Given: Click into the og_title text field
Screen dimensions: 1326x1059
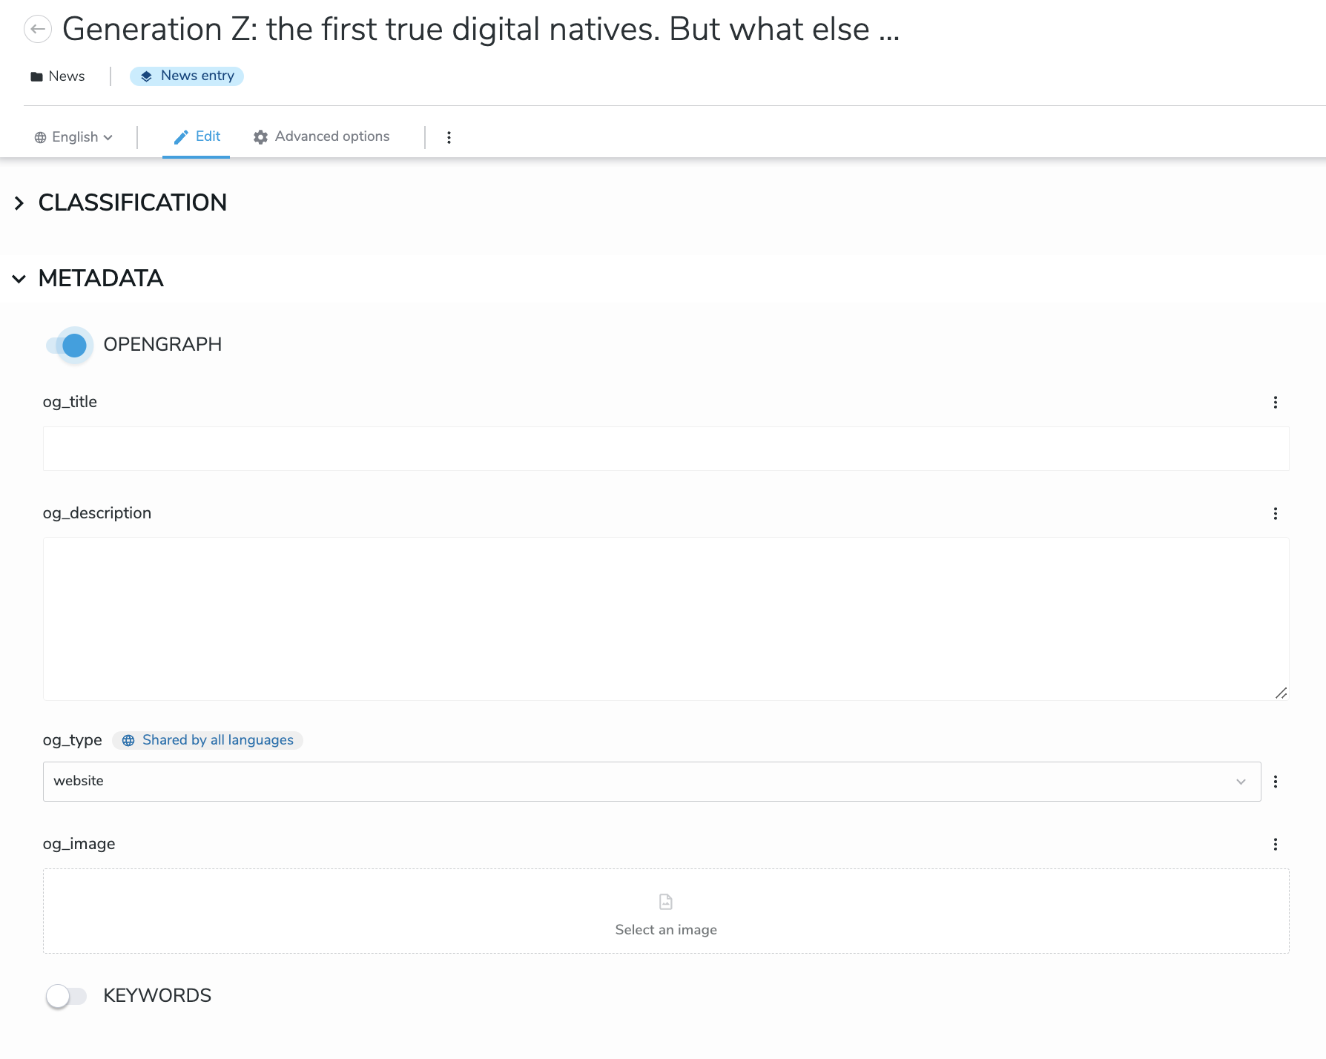Looking at the screenshot, I should (665, 449).
